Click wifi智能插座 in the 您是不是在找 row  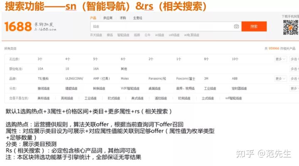click(x=233, y=98)
